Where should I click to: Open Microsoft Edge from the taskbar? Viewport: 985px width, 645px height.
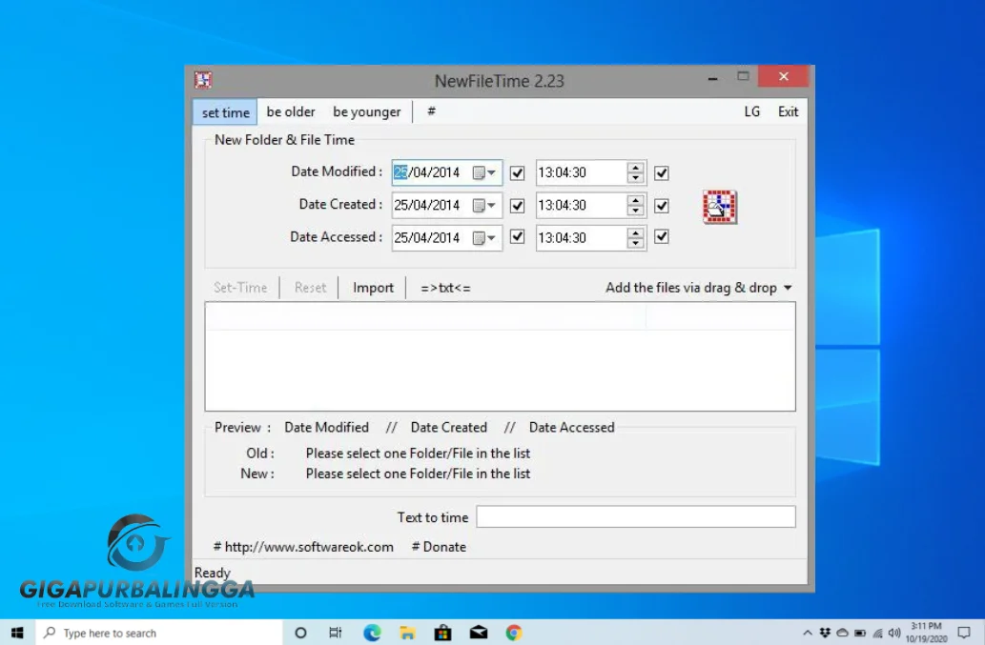point(372,633)
